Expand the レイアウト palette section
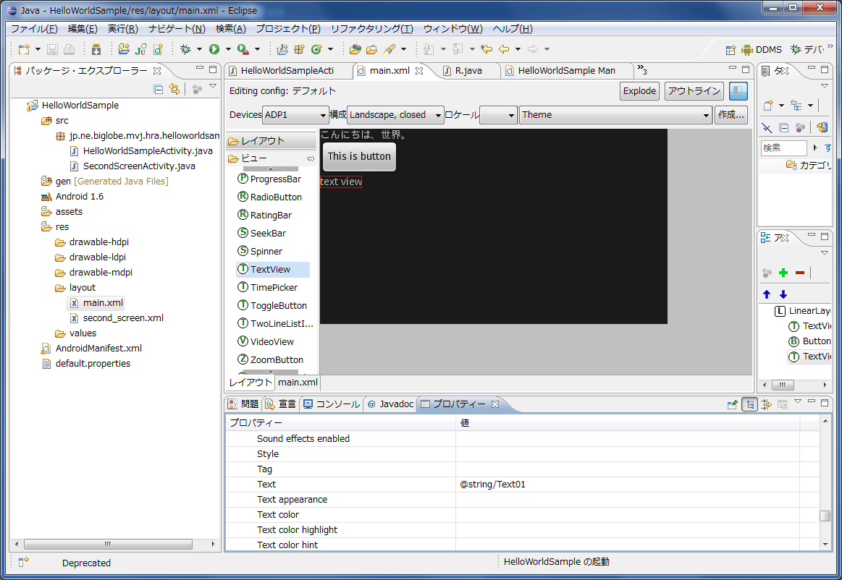Viewport: 842px width, 580px height. [271, 140]
